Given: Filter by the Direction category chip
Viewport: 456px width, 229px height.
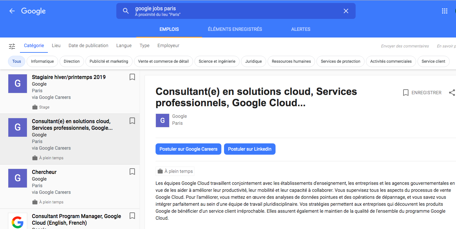Looking at the screenshot, I should tap(72, 61).
